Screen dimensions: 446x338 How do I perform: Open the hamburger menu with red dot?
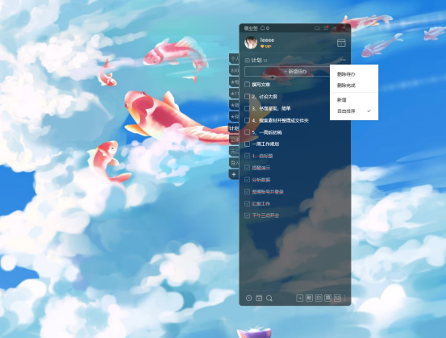point(327,28)
